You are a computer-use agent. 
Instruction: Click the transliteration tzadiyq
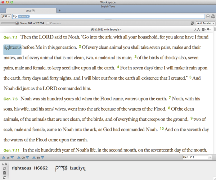point(77,168)
